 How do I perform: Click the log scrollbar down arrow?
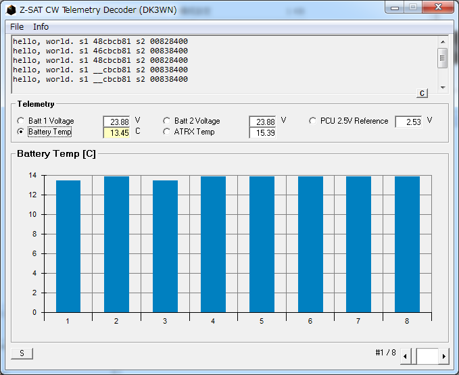pos(443,87)
